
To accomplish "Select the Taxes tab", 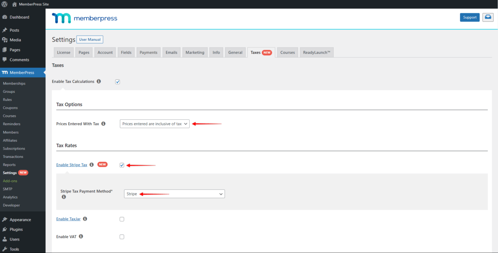I will pos(261,52).
